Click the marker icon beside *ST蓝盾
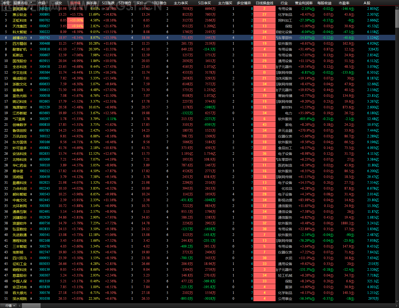Screen dimensions: 399x308 [31, 119]
